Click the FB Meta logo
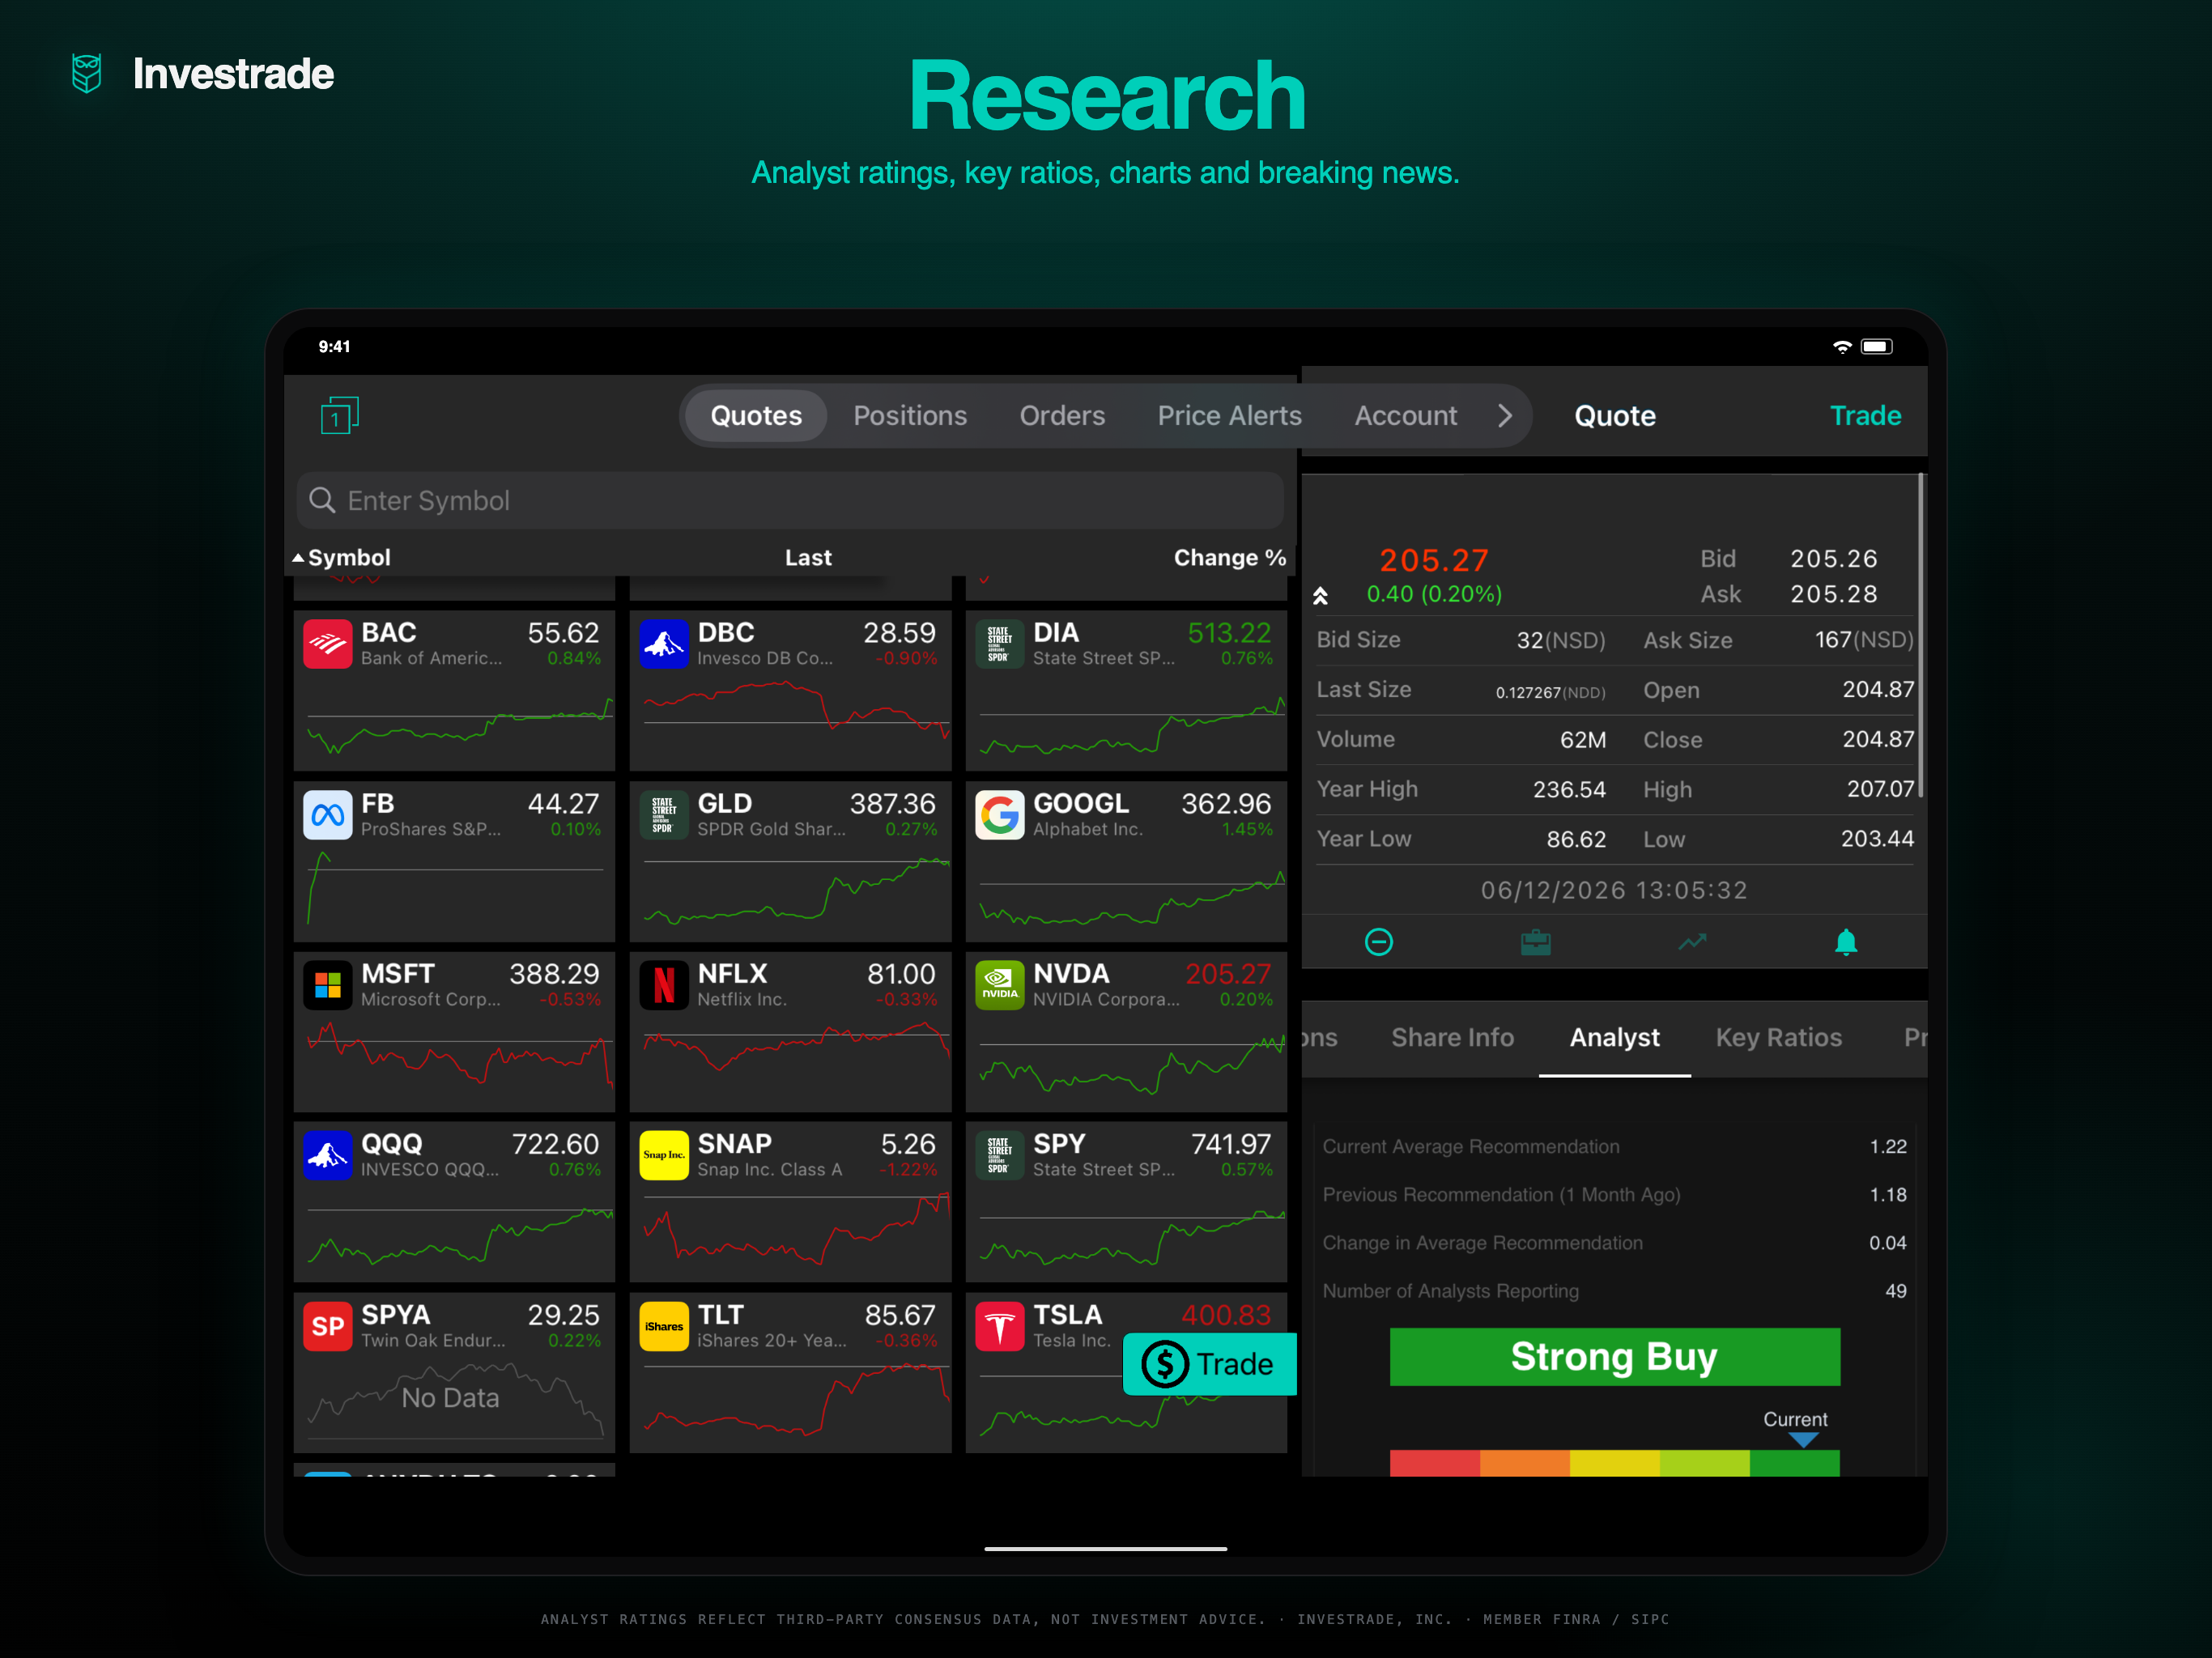Image resolution: width=2212 pixels, height=1658 pixels. coord(328,815)
